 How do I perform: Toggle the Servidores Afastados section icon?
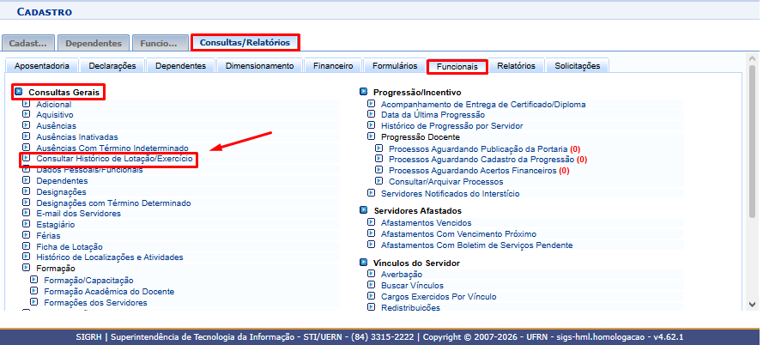click(x=364, y=210)
